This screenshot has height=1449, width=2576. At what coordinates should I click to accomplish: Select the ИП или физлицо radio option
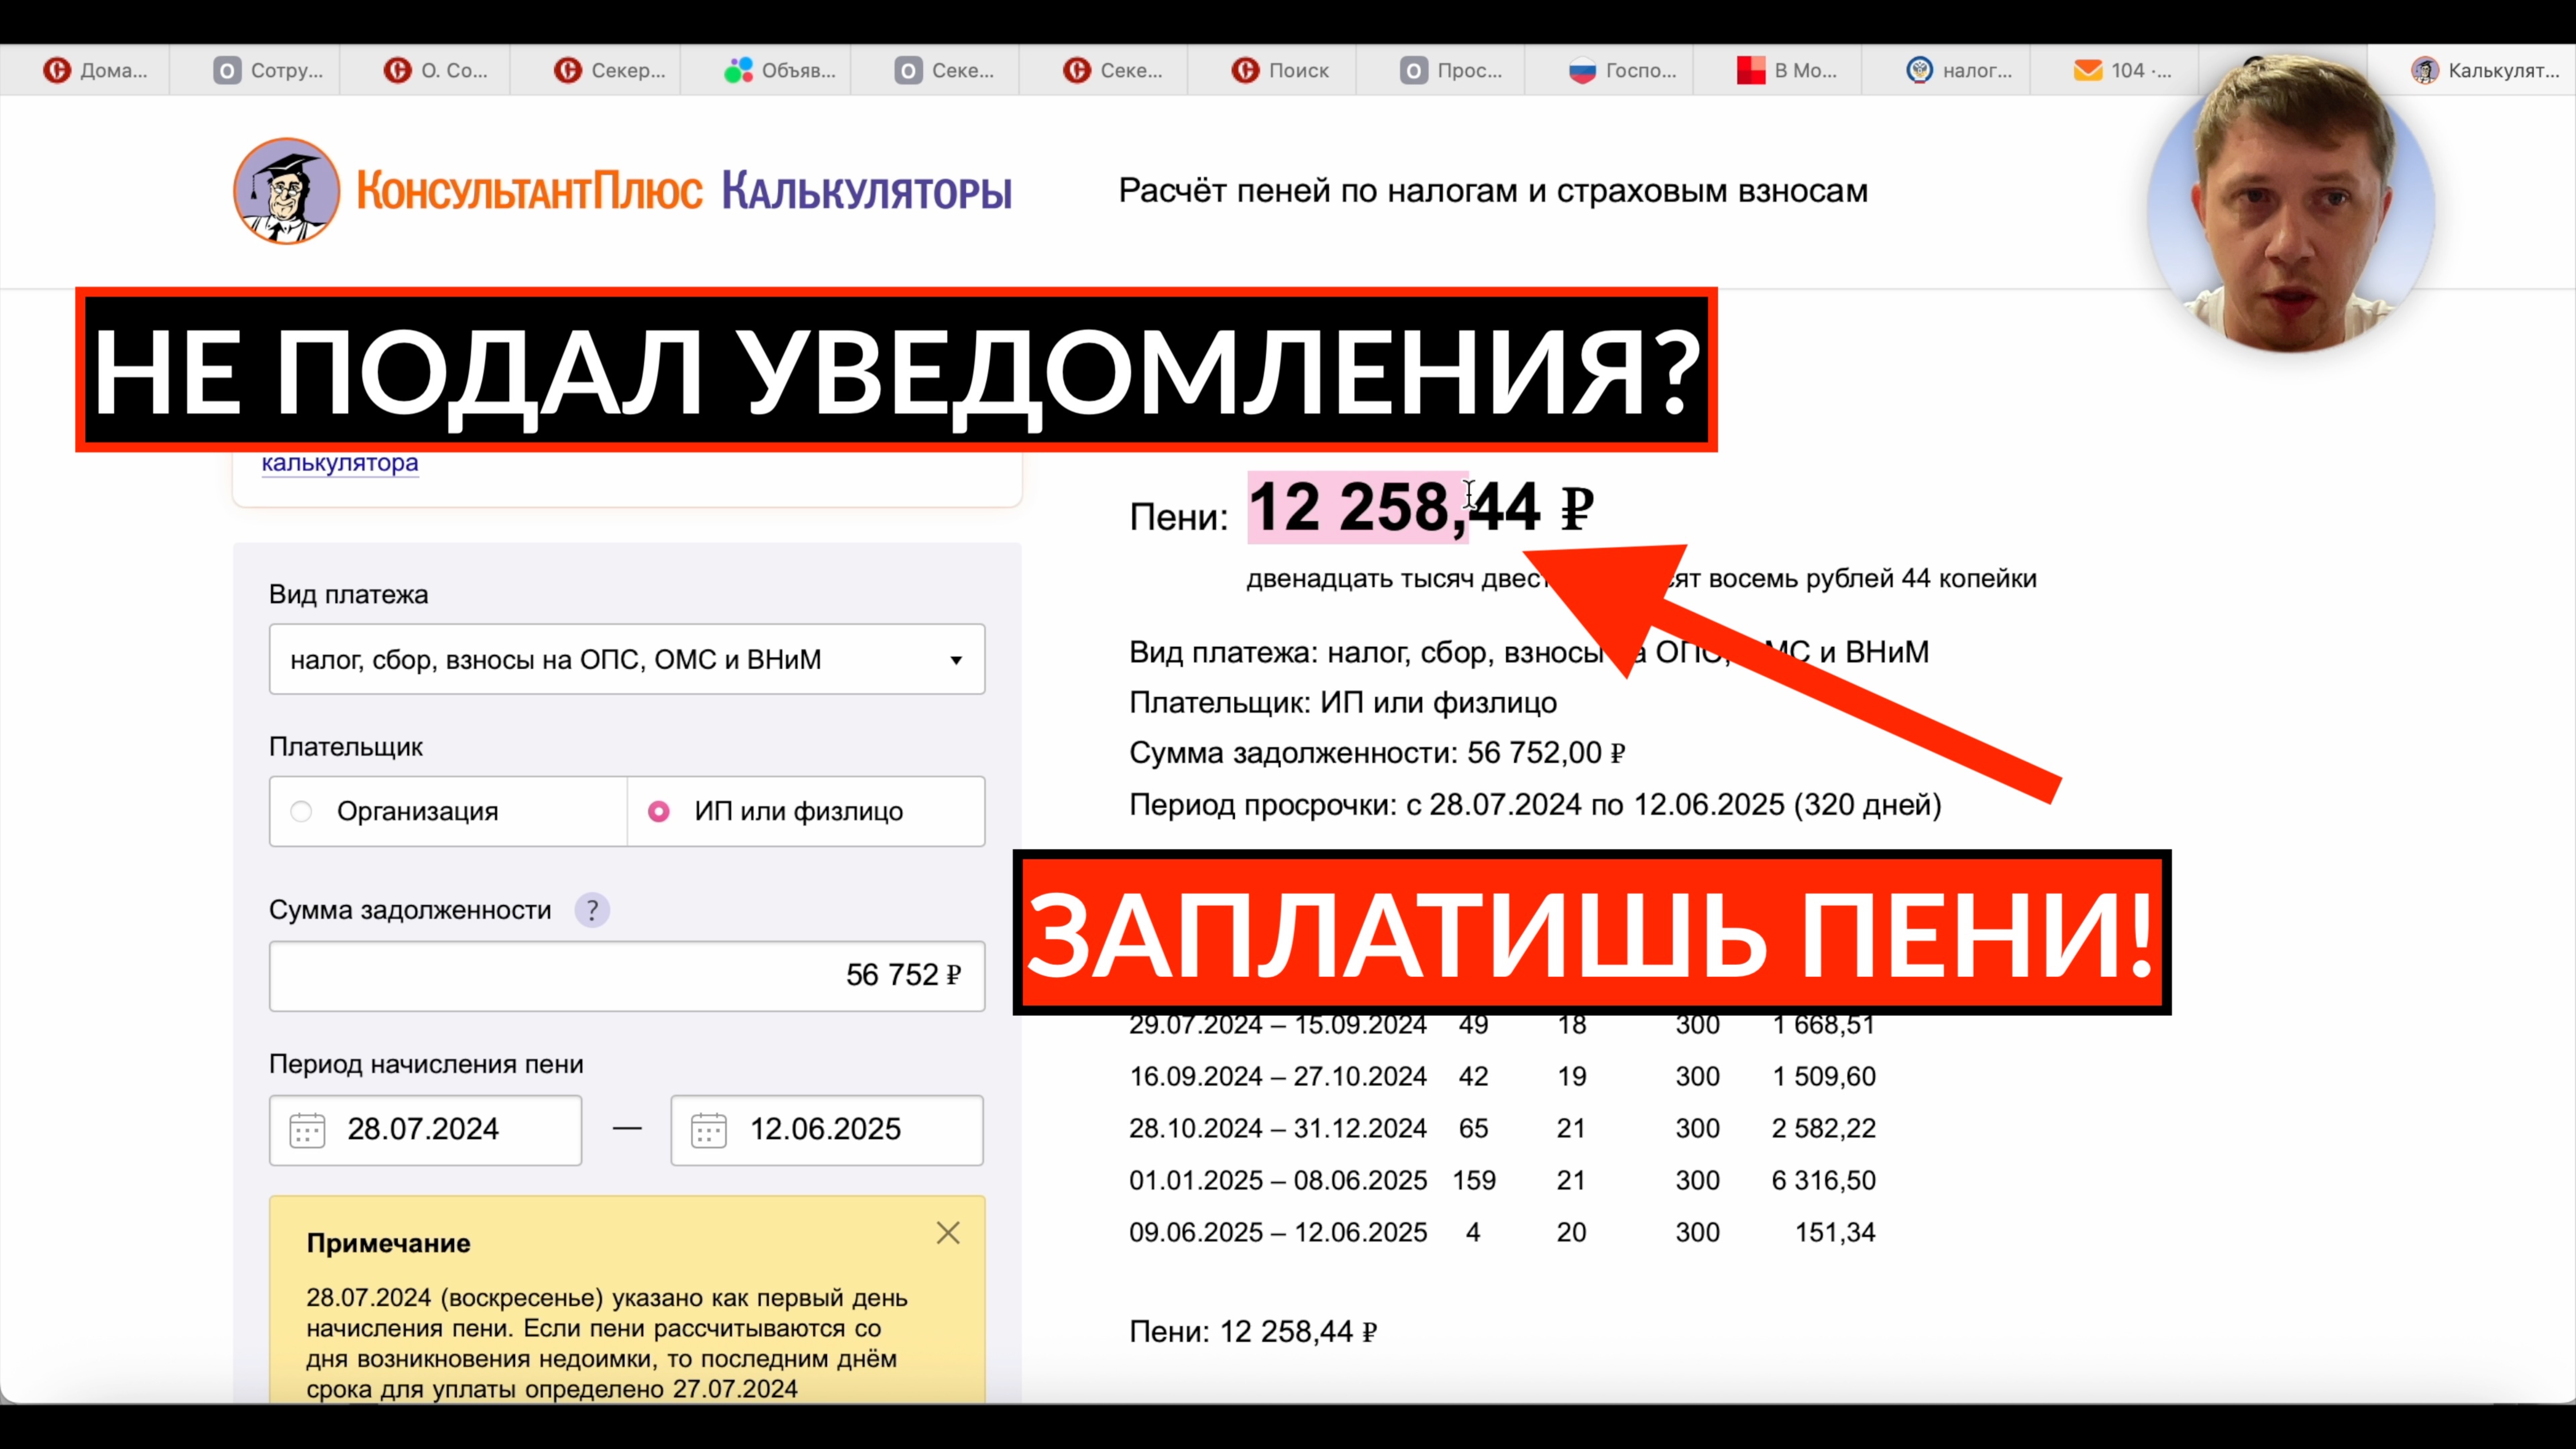(659, 811)
